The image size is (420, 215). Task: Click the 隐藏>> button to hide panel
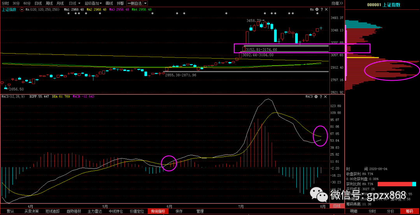(337, 3)
